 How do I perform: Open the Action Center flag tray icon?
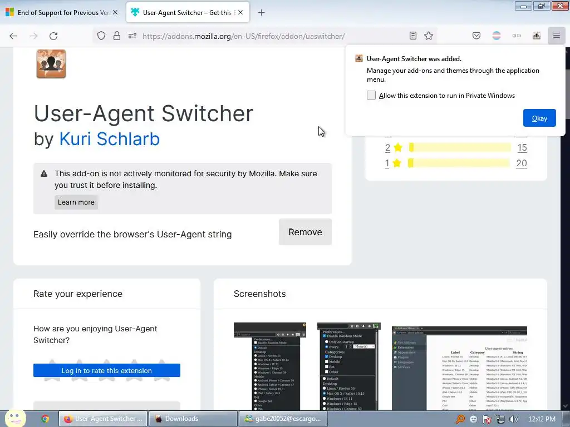pyautogui.click(x=487, y=419)
